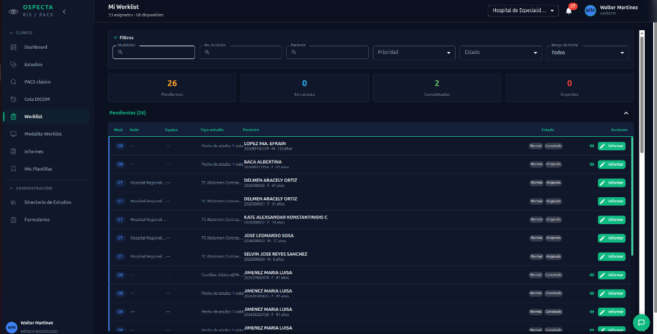657x334 pixels.
Task: Collapse sidebar using chevron next to Ospecta logo
Action: pos(64,12)
